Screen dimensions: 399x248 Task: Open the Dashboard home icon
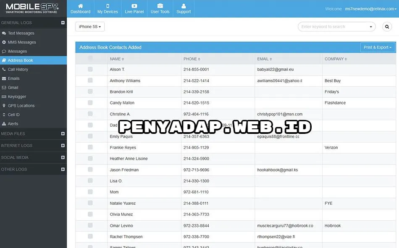(x=80, y=5)
